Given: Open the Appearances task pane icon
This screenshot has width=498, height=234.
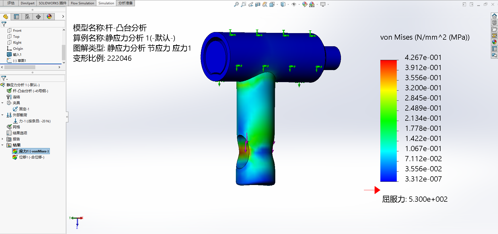Looking at the screenshot, I should [x=494, y=42].
